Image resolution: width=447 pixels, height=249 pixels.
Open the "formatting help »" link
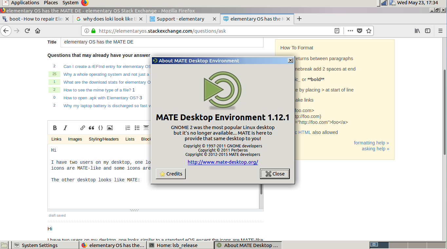click(371, 143)
